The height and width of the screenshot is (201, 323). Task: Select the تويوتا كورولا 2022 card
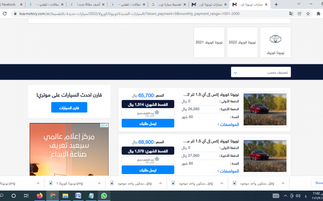242,43
